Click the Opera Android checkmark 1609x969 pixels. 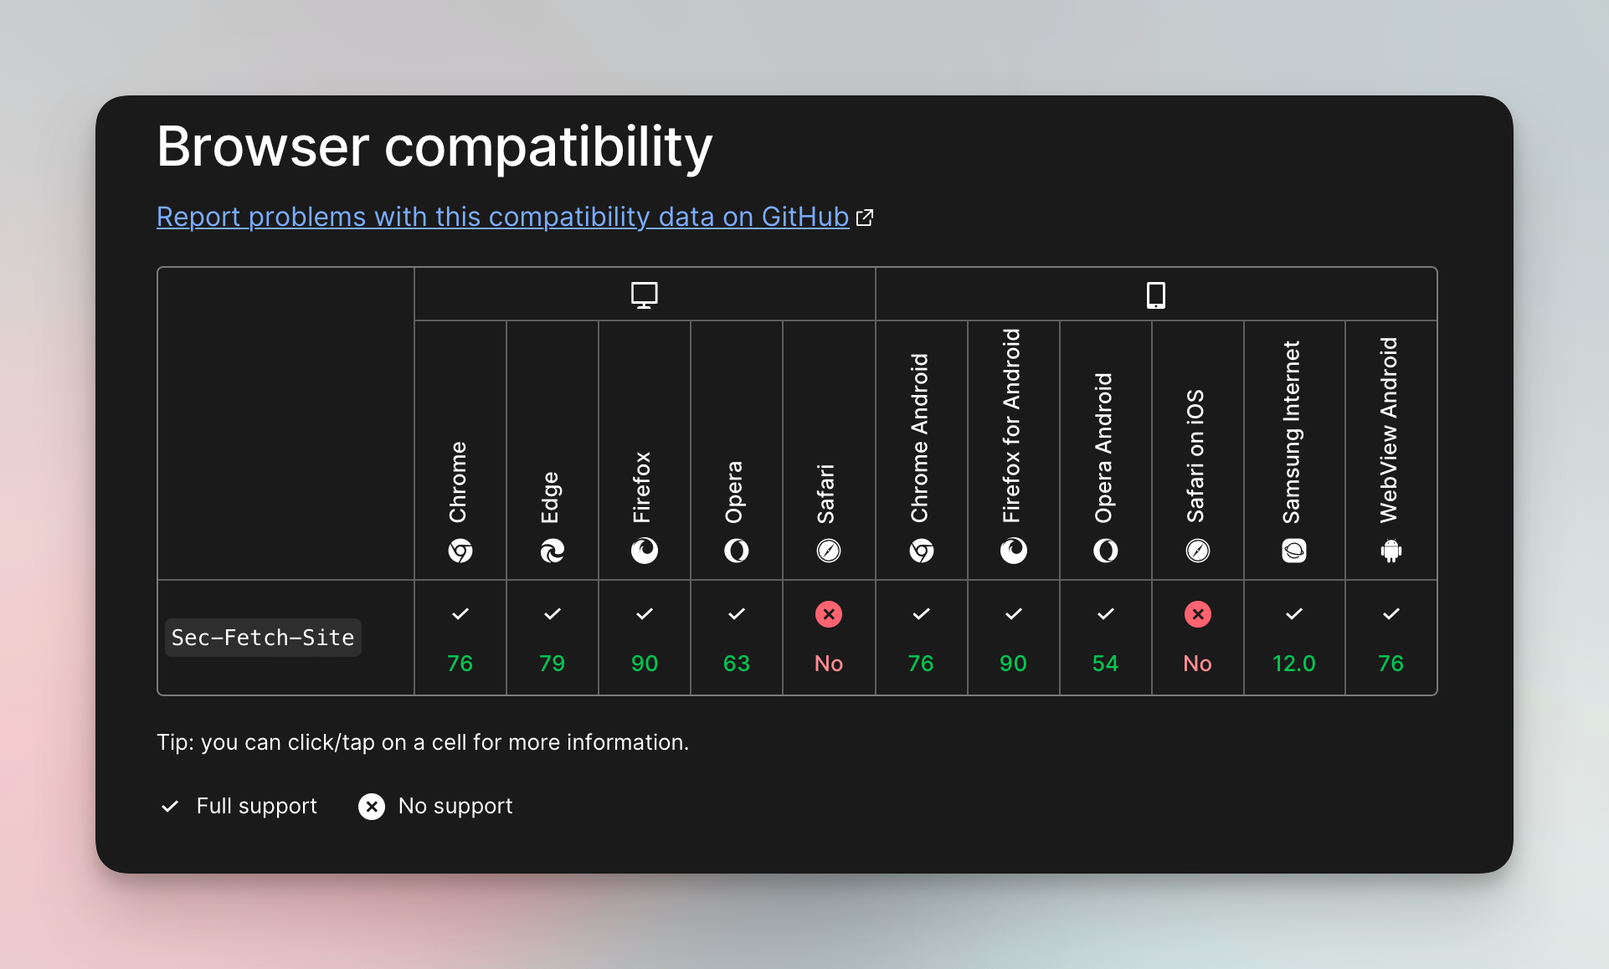point(1105,613)
